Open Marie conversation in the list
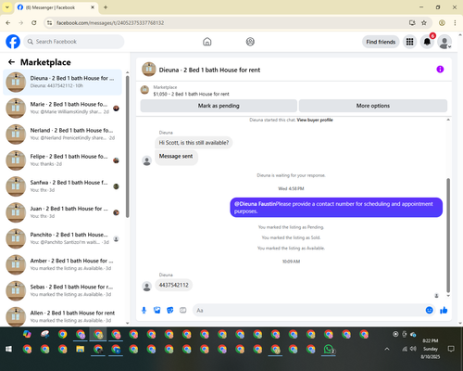Viewport: 463px width, 371px height. point(62,108)
